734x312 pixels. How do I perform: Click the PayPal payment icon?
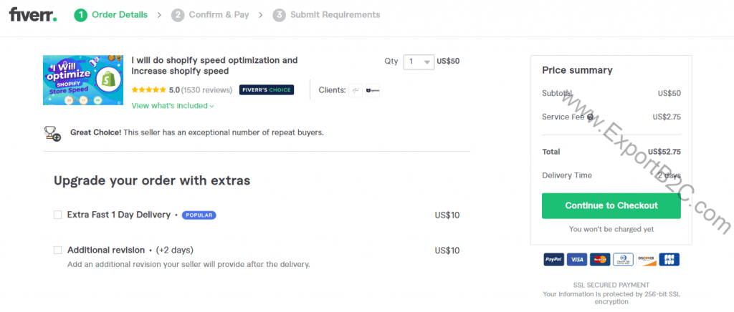click(553, 260)
